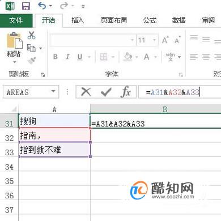The width and height of the screenshot is (221, 221).
Task: Cut the selection with the scissors icon
Action: pos(31,35)
